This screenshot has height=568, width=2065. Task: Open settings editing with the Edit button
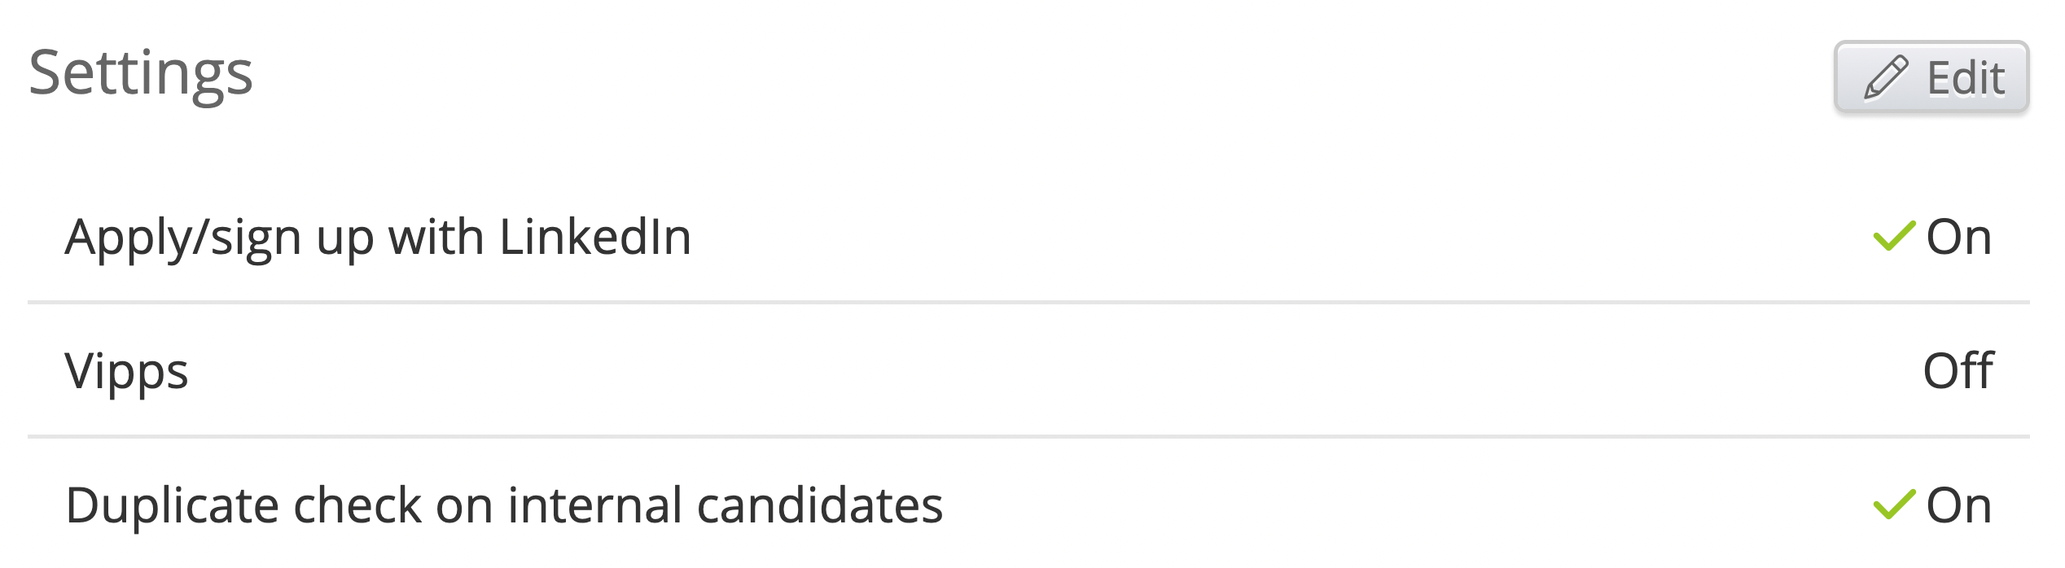click(1931, 77)
